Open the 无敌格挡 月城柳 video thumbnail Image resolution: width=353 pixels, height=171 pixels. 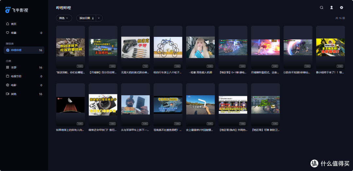tap(103, 47)
